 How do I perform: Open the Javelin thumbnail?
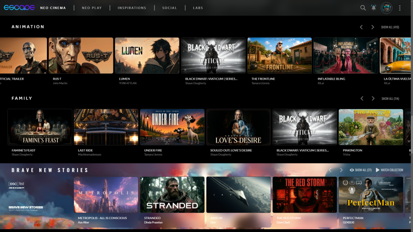[238, 195]
